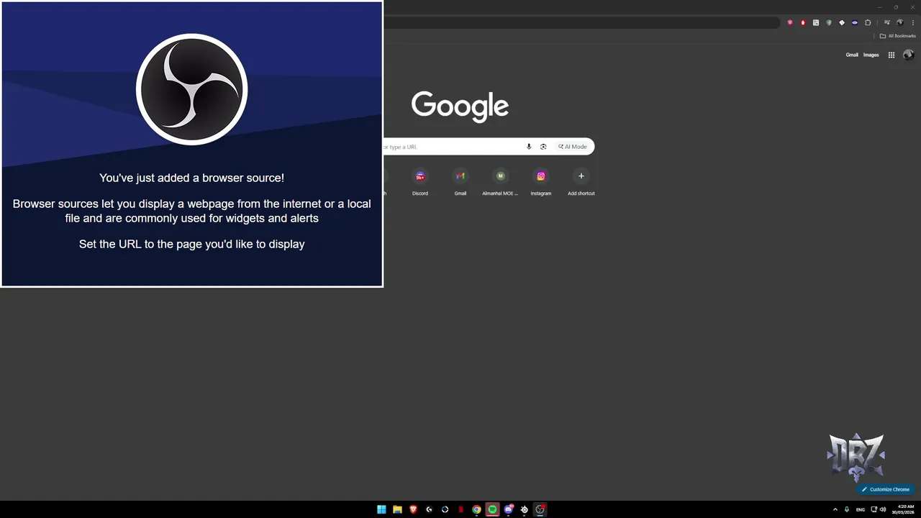Switch to OBS Studio in taskbar
This screenshot has height=518, width=921.
click(x=540, y=509)
